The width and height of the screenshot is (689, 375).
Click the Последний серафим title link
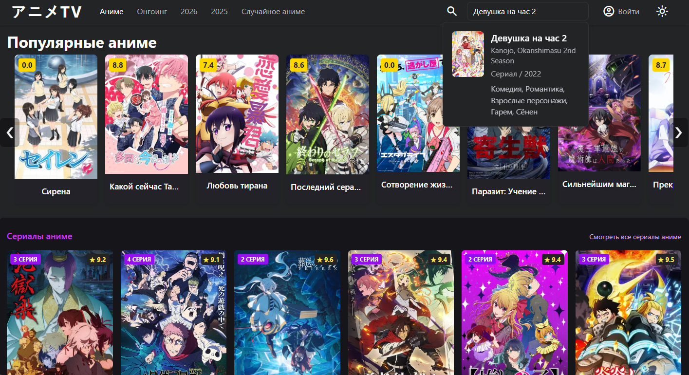tap(326, 187)
